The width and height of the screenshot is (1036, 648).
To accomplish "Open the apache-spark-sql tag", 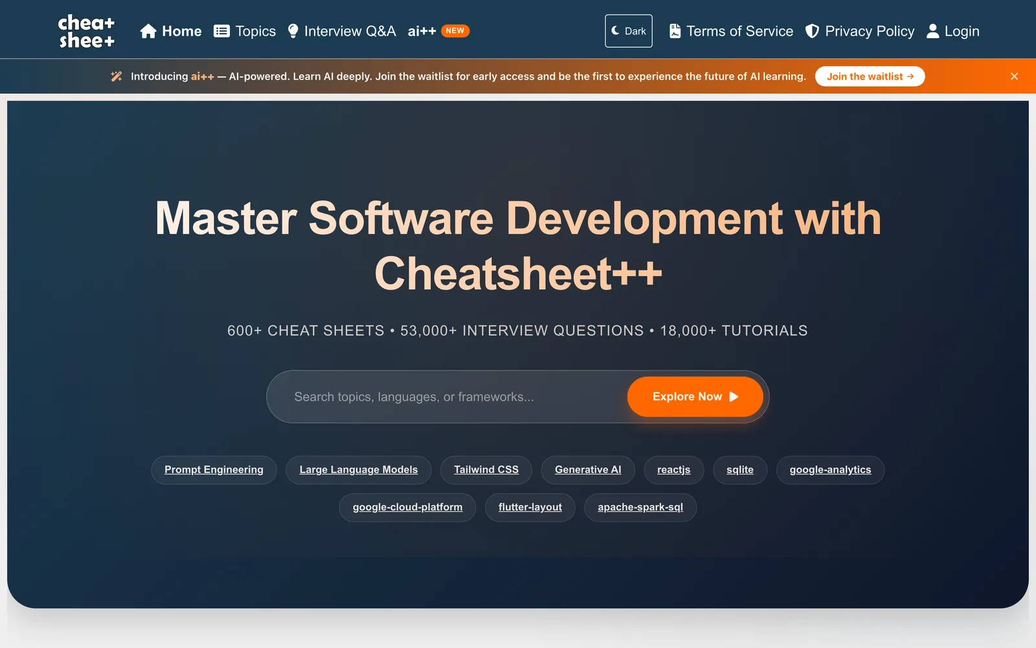I will [x=640, y=507].
